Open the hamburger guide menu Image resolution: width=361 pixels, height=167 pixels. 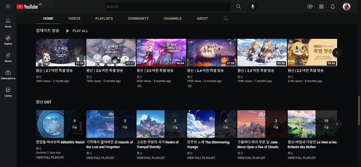(x=8, y=6)
